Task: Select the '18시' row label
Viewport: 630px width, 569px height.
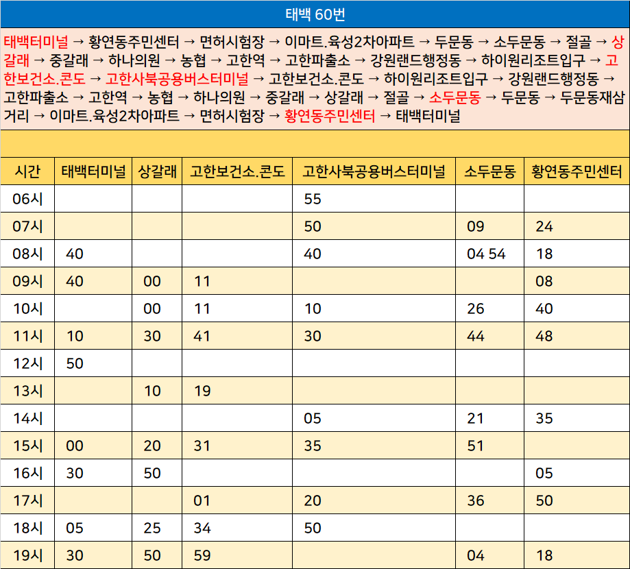Action: point(27,528)
